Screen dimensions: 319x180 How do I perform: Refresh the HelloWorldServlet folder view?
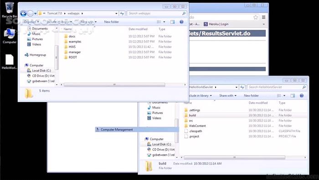[x=242, y=87]
